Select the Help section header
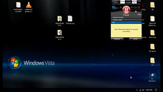The width and height of the screenshot is (163, 92). [x=126, y=22]
